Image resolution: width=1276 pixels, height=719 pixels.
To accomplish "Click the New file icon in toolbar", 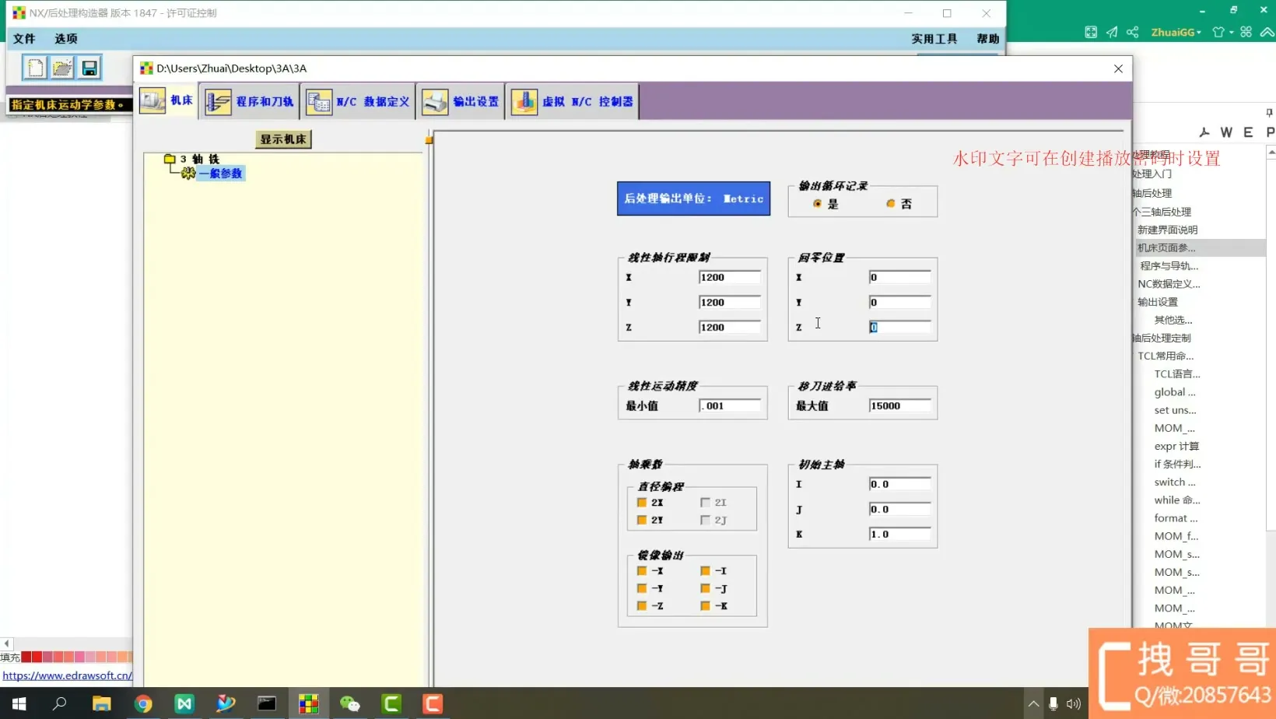I will point(35,68).
